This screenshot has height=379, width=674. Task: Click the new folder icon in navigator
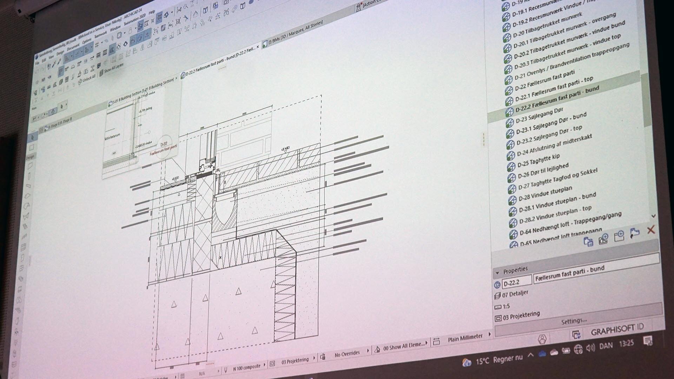(x=619, y=236)
